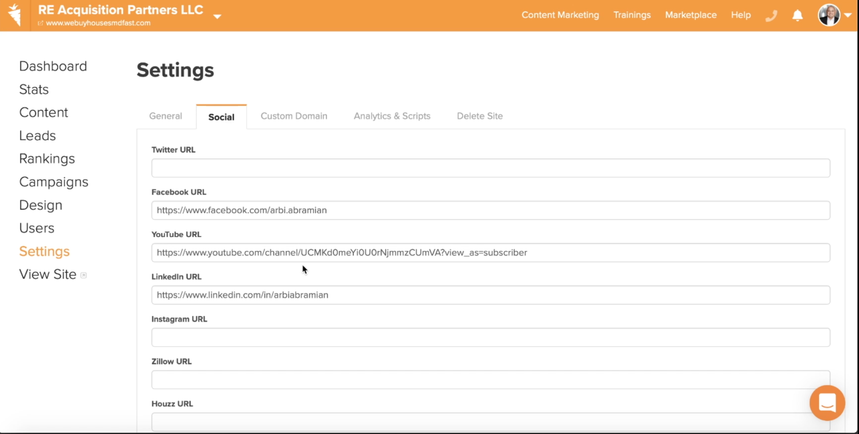859x434 pixels.
Task: Click the Zillow URL input field
Action: click(x=491, y=379)
